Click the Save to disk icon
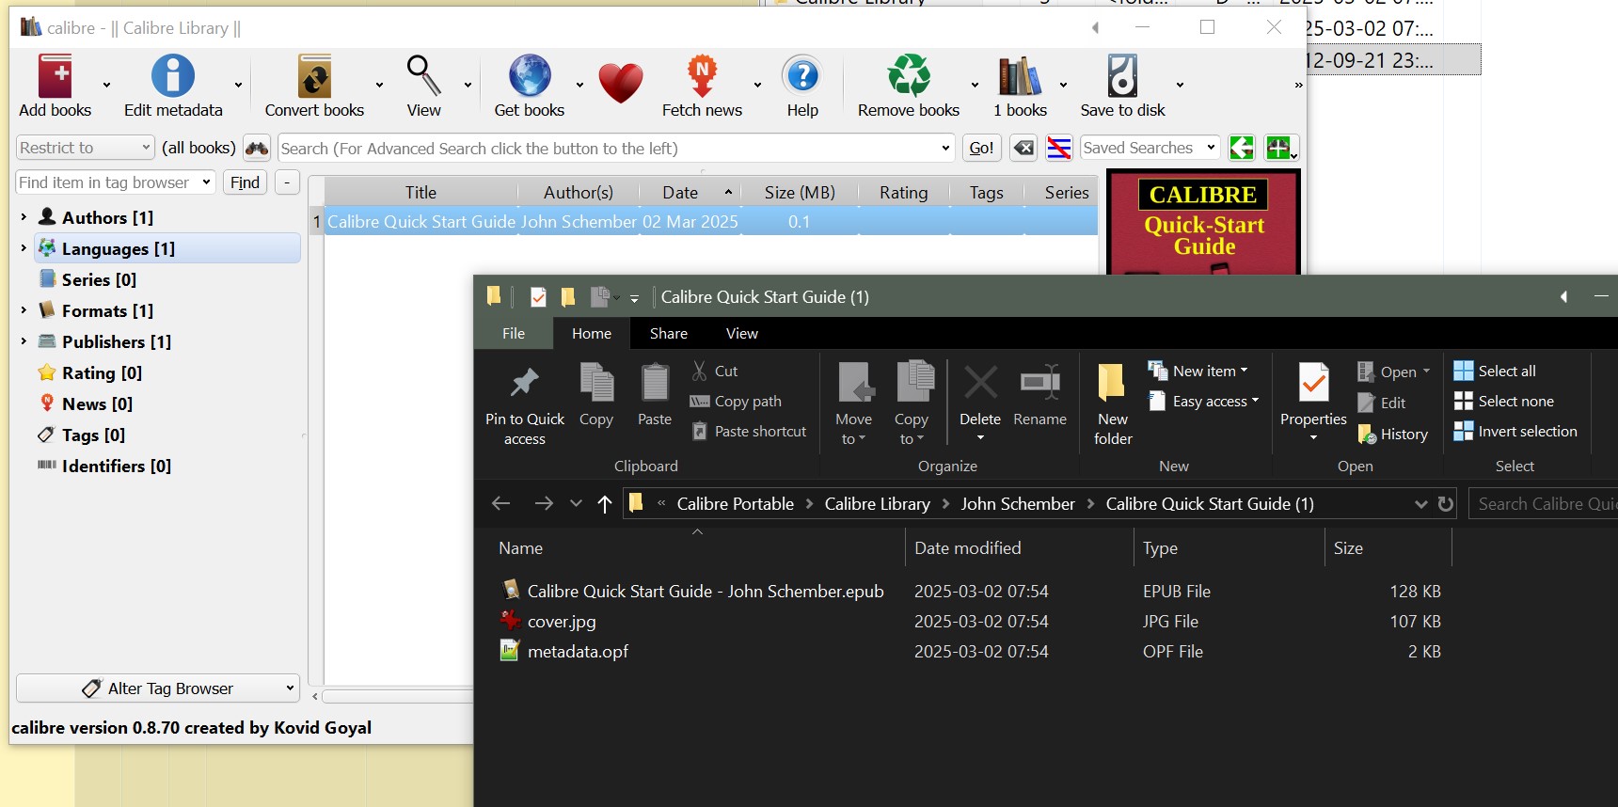The height and width of the screenshot is (807, 1618). (1122, 77)
